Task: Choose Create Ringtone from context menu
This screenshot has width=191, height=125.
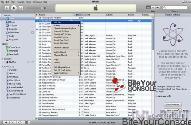Action: pos(66,37)
